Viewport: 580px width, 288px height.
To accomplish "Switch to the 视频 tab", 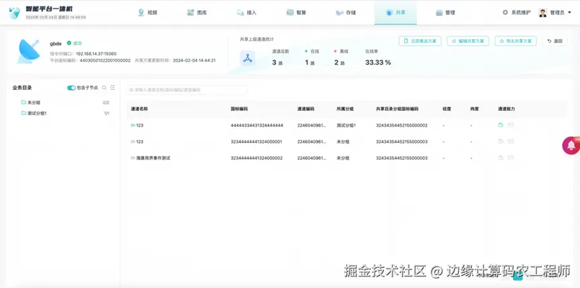I will (147, 13).
